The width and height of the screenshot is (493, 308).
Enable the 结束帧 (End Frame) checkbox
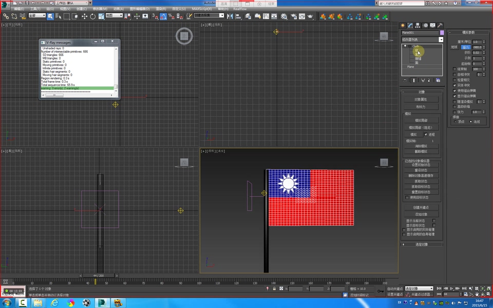(x=454, y=69)
